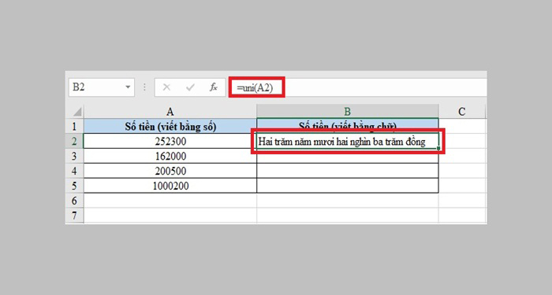Expand the Name Box dropdown arrow
The image size is (552, 295).
click(x=128, y=87)
